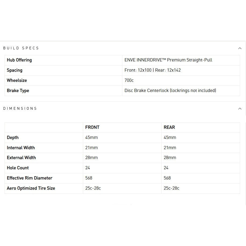Collapse the Build Specs section chevron
Screen dimensions: 246x246
pos(240,48)
